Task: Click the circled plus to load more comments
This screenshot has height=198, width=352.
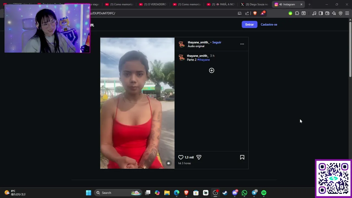Action: click(x=211, y=70)
